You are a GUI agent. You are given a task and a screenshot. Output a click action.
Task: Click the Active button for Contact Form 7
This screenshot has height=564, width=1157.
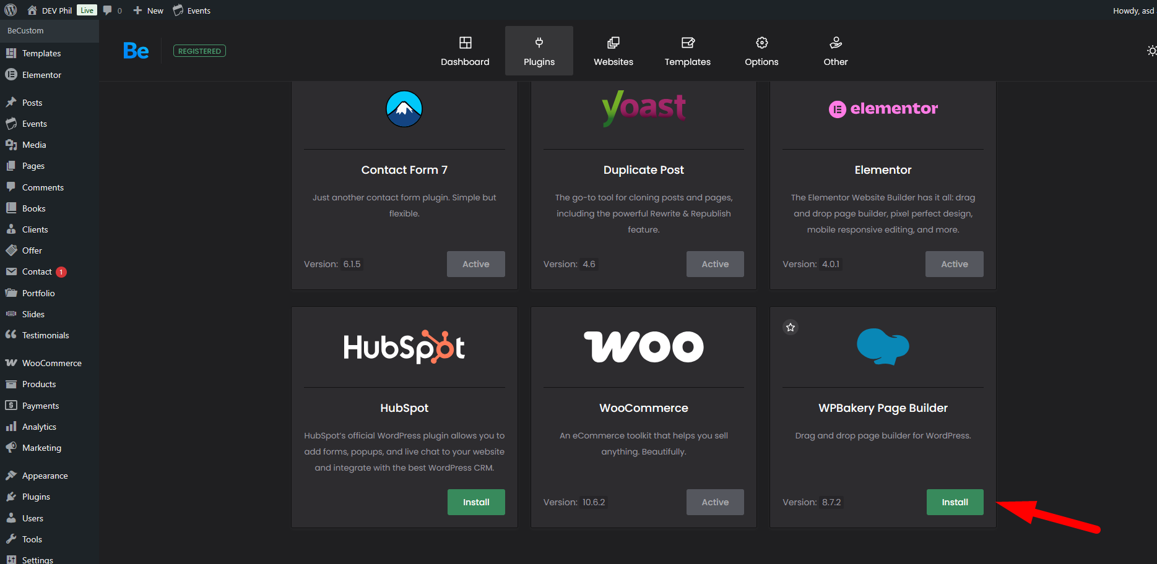pyautogui.click(x=475, y=264)
